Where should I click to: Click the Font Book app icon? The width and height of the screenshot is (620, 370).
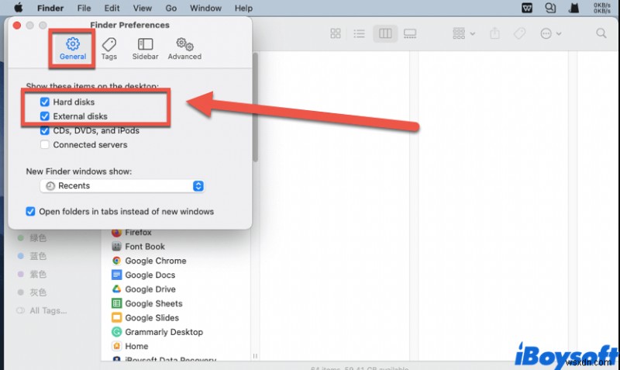tap(116, 247)
